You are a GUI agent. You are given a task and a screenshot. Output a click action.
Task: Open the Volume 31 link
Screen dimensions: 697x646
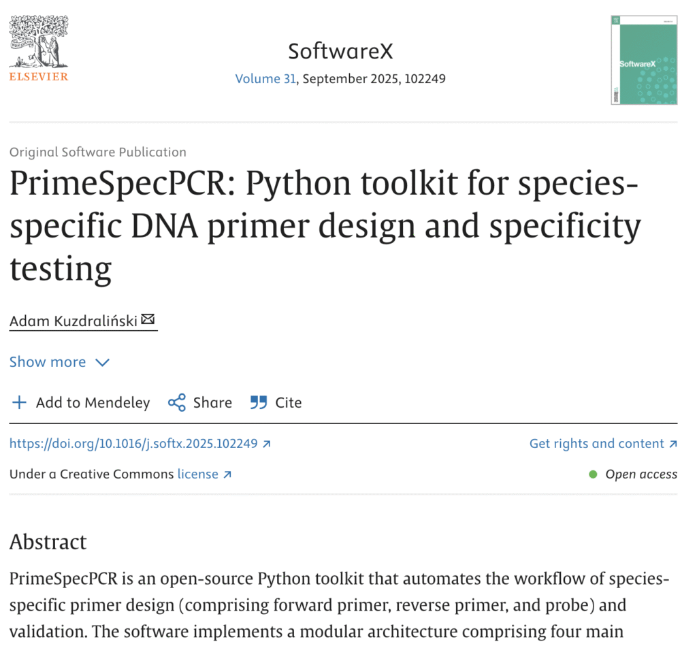click(x=265, y=78)
